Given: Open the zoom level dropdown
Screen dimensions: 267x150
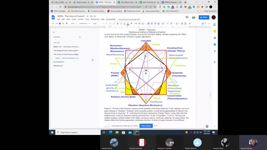Looking at the screenshot, I should [73, 24].
